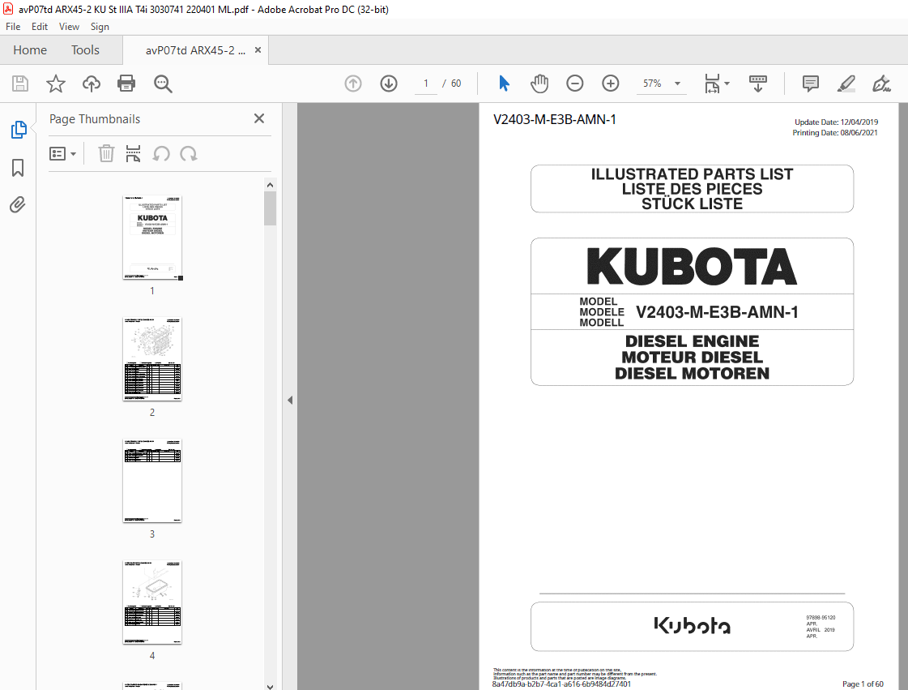Select page 3 thumbnail
Viewport: 908px width, 690px height.
pos(152,481)
